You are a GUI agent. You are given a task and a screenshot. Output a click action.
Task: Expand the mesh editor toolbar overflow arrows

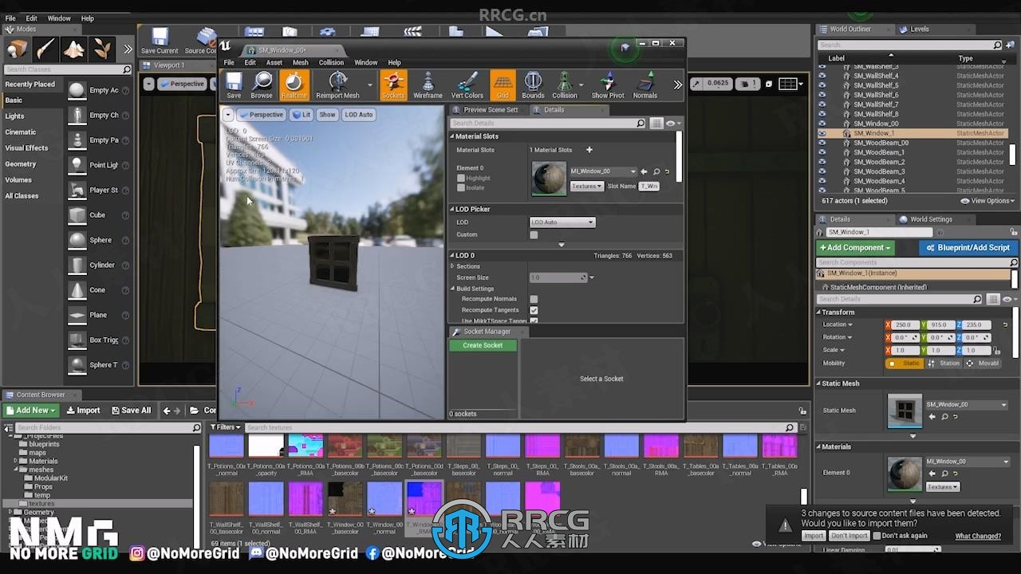(678, 85)
